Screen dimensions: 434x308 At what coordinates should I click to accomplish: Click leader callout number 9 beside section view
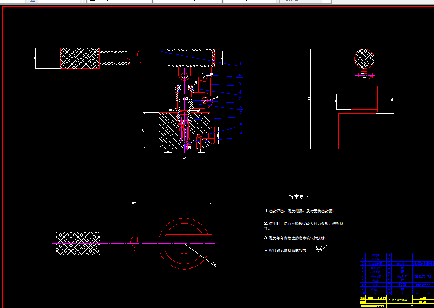241,133
